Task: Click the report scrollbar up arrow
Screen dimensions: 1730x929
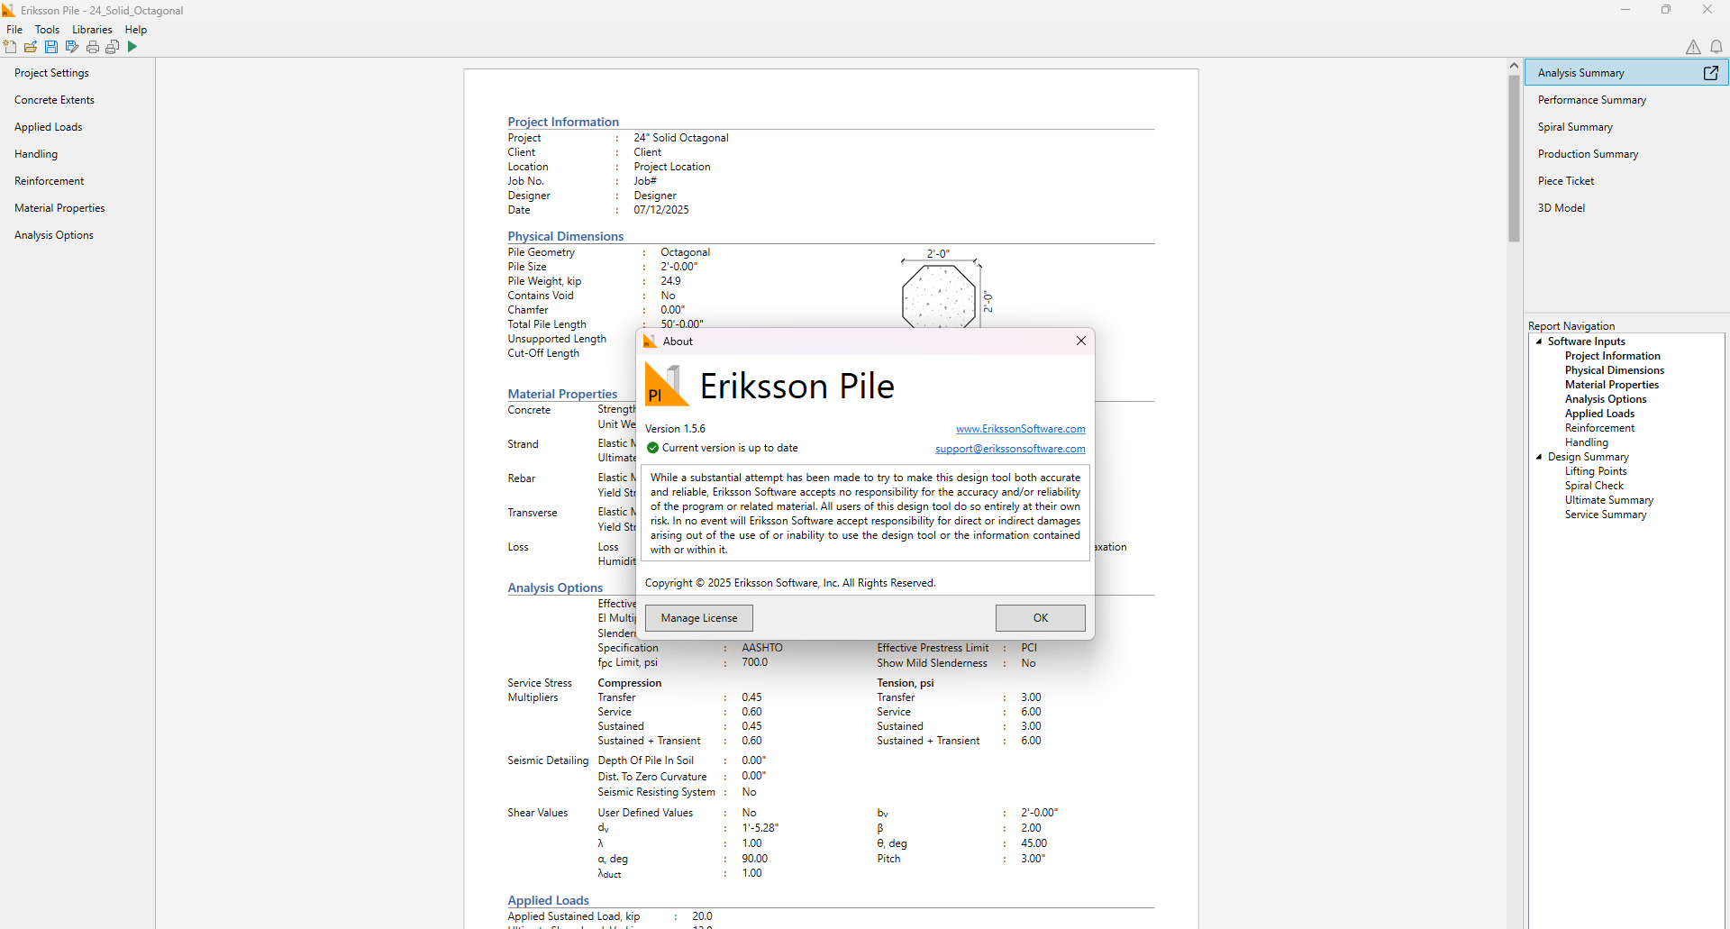Action: coord(1514,66)
